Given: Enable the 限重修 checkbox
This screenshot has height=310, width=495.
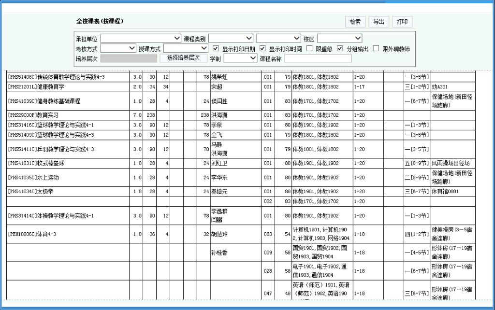Looking at the screenshot, I should coord(309,48).
